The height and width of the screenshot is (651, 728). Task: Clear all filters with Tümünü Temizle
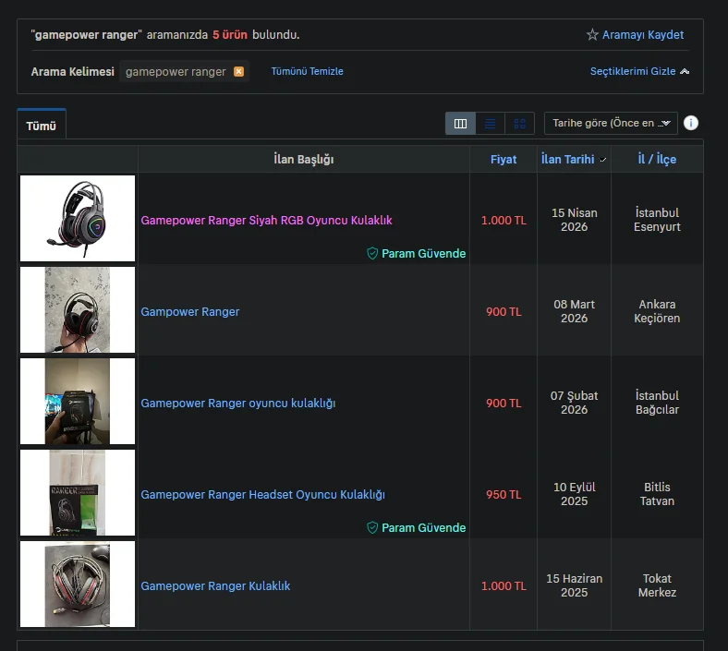click(x=307, y=71)
